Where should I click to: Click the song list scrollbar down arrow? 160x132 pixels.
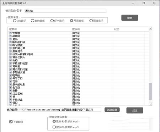150,104
